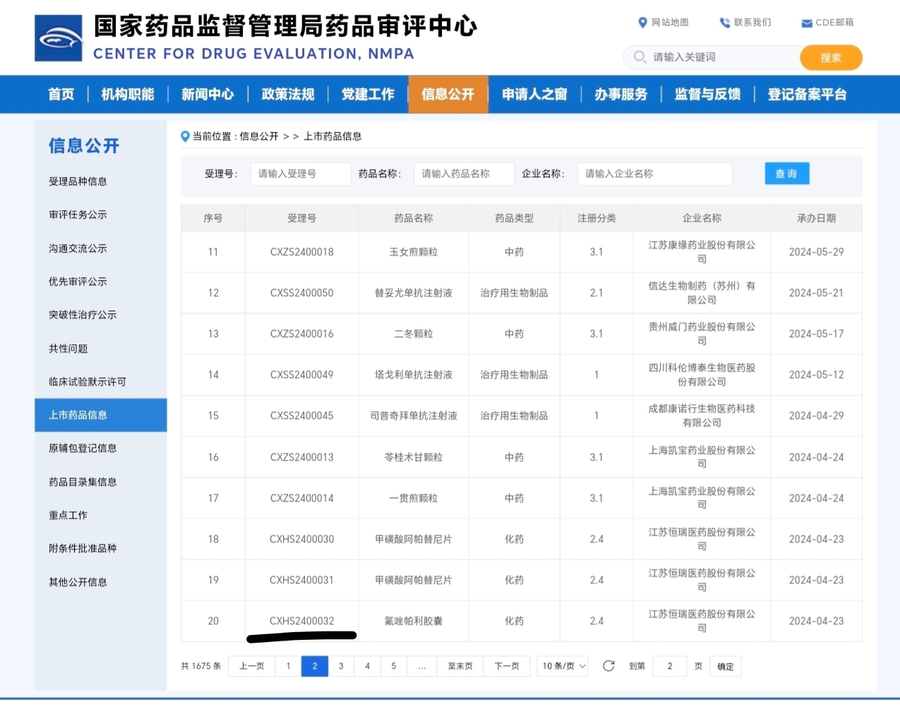The height and width of the screenshot is (709, 900).
Task: Open the 10条/页 page size dropdown
Action: [x=563, y=666]
